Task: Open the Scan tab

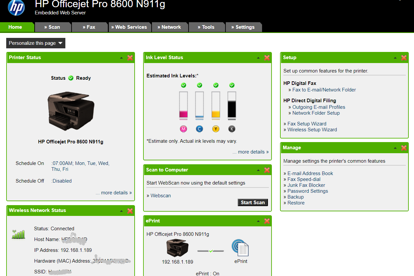Action: [x=53, y=27]
